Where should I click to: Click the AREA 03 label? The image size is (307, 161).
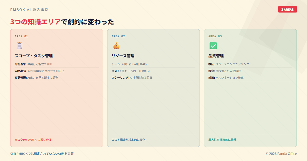click(215, 36)
